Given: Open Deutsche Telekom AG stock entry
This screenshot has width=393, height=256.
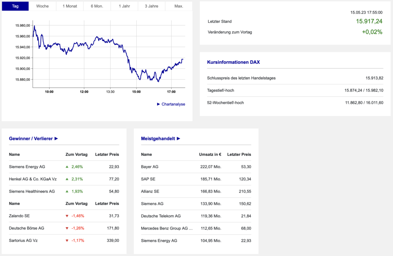Looking at the screenshot, I should pyautogui.click(x=161, y=216).
